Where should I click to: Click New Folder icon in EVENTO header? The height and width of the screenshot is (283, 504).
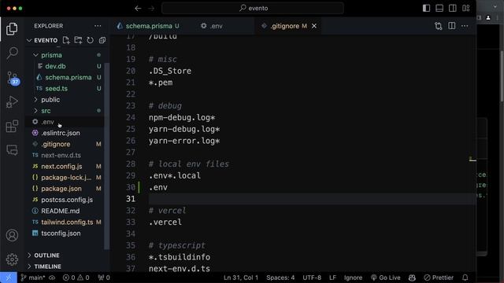(78, 40)
